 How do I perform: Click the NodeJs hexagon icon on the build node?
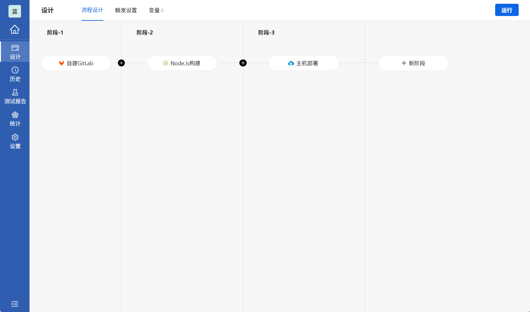[x=165, y=63]
